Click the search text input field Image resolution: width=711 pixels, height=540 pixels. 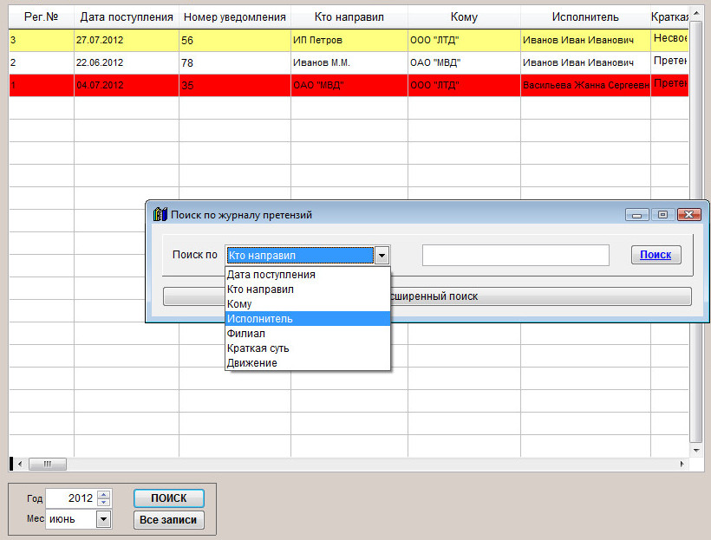[x=516, y=255]
